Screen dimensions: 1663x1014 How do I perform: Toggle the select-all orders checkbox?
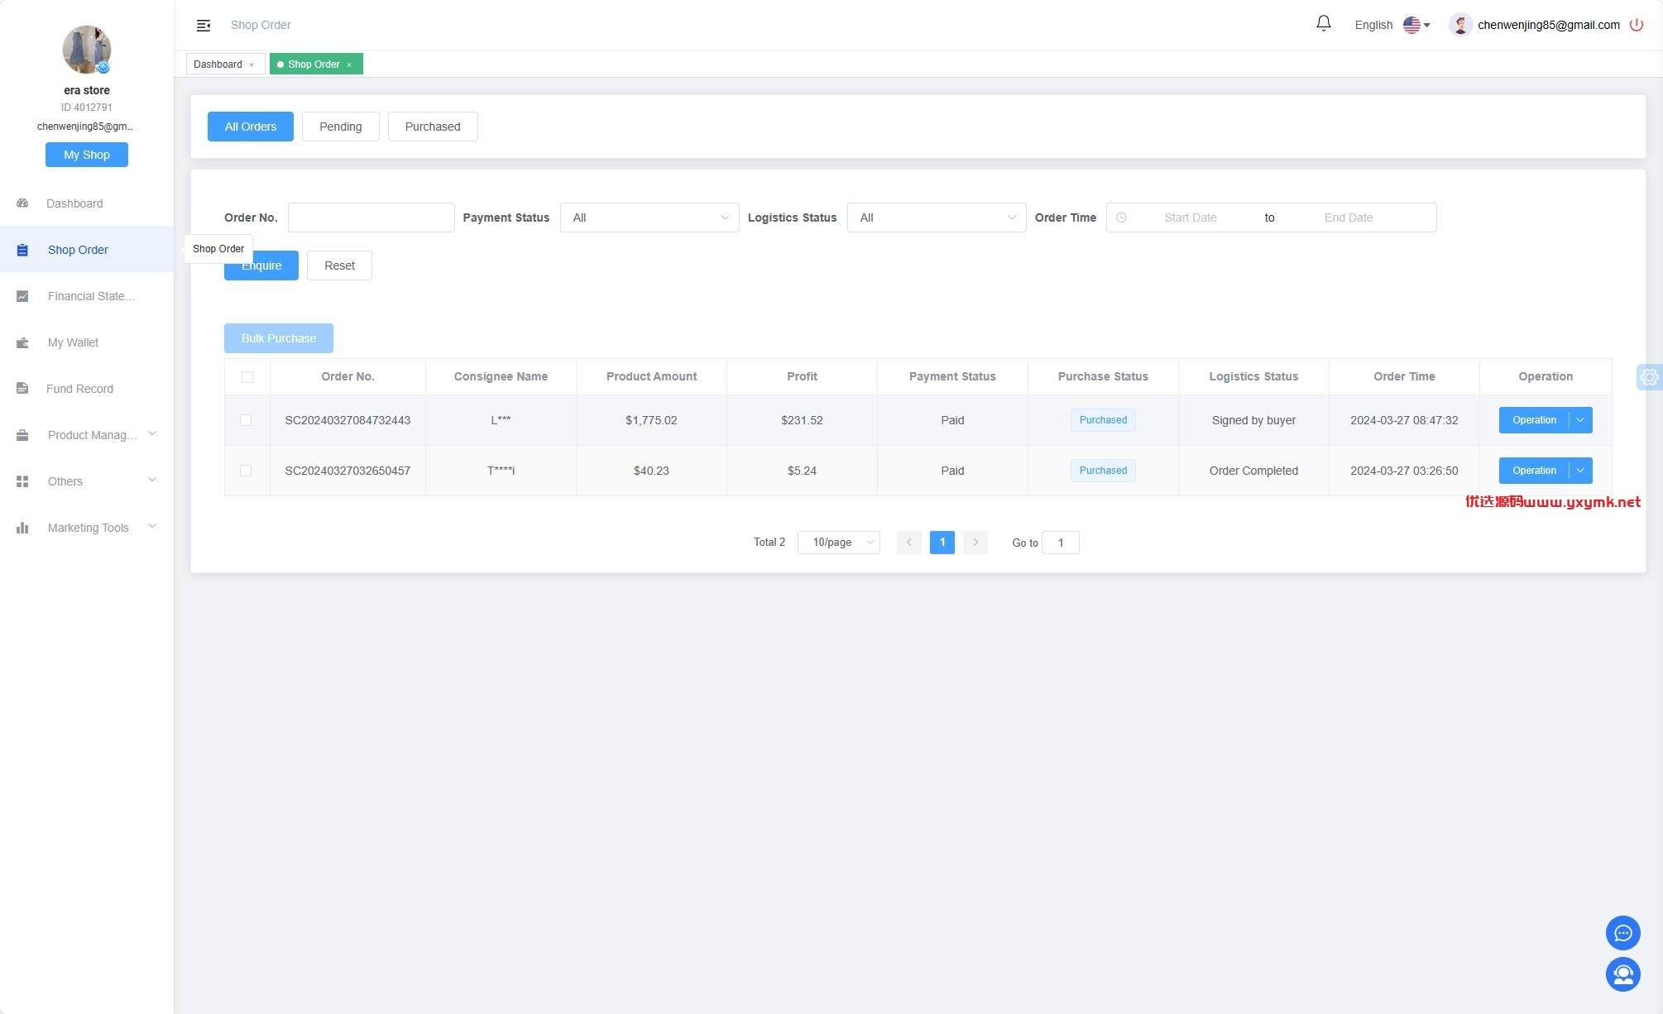(247, 377)
